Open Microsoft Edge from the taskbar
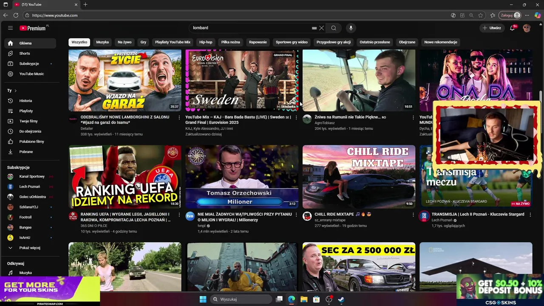 (x=292, y=299)
